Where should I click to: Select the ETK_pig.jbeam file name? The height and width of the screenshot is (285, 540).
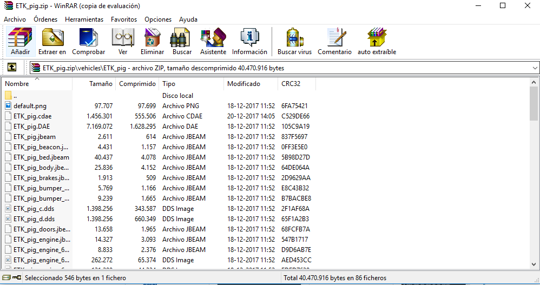(35, 137)
